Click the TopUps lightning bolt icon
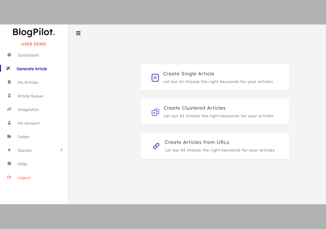 pos(9,150)
